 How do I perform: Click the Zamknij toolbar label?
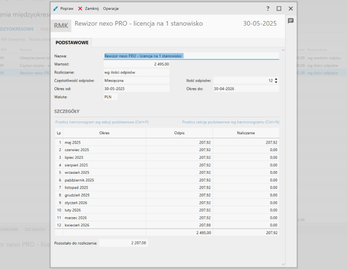click(92, 9)
